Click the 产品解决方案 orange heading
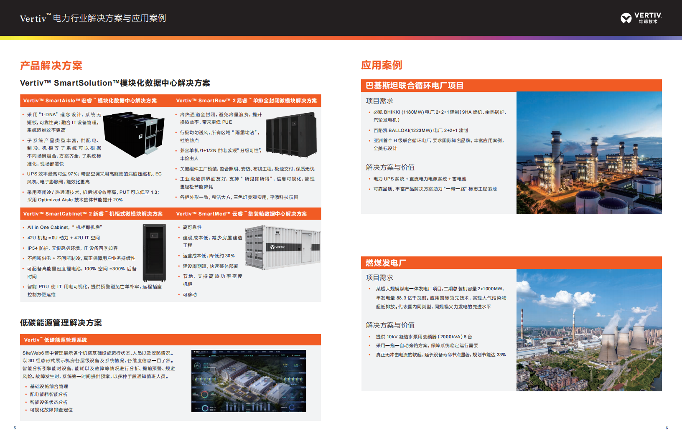The width and height of the screenshot is (682, 441). coord(51,66)
